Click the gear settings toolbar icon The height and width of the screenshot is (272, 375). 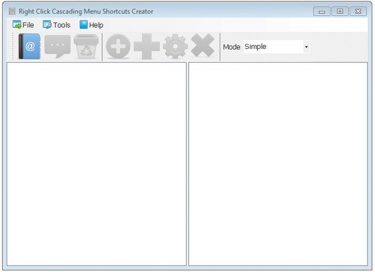[175, 46]
